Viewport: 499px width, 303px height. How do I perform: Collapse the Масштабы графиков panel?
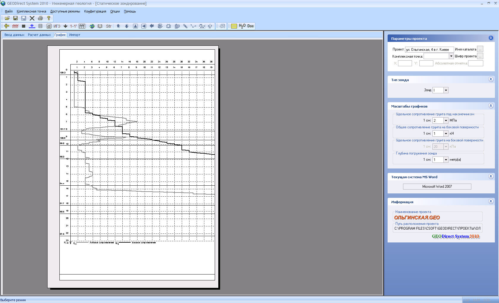tap(491, 106)
